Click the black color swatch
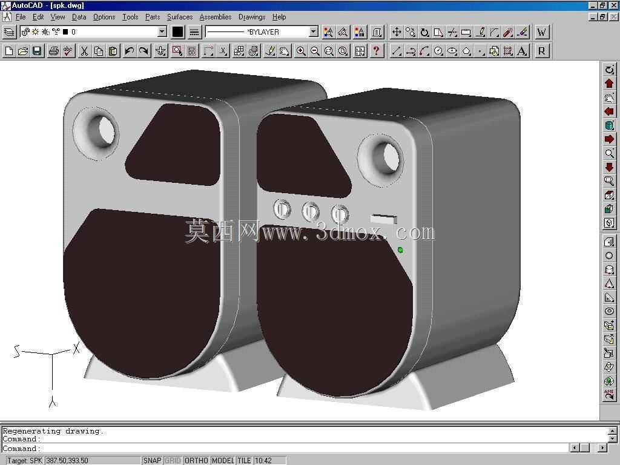 [178, 32]
